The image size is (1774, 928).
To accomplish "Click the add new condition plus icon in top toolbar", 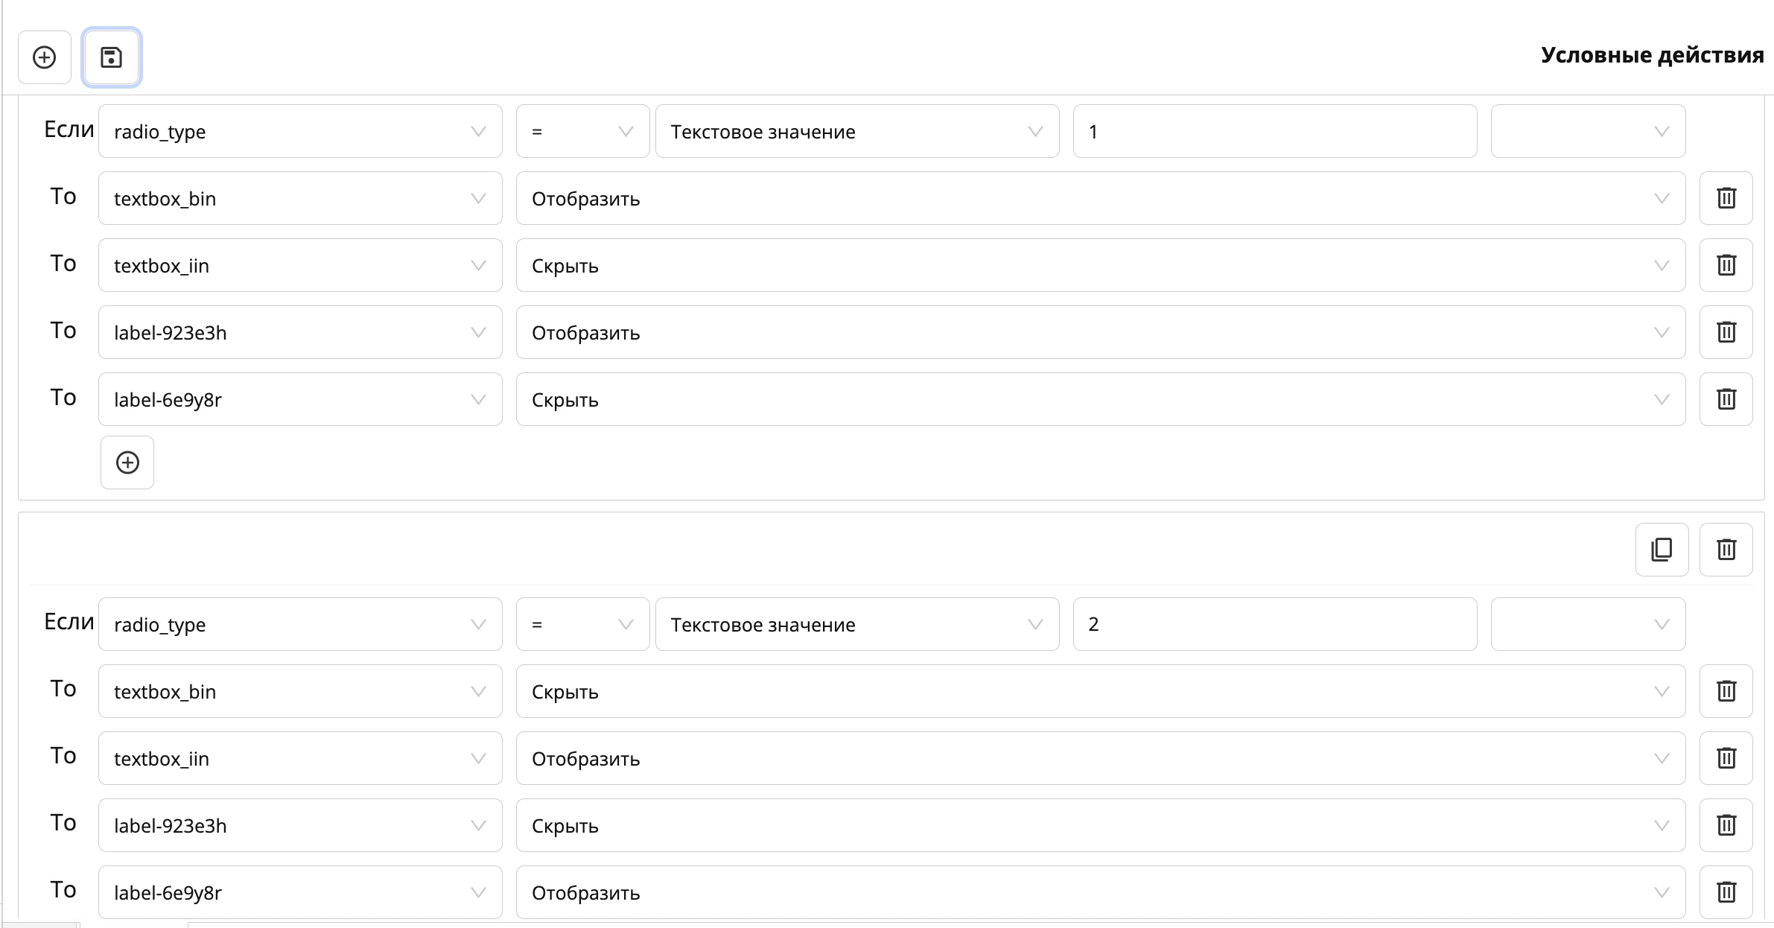I will tap(45, 57).
